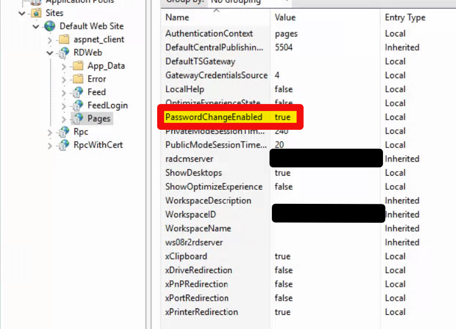The image size is (456, 329).
Task: Expand the Rpc tree node
Action: pyautogui.click(x=50, y=132)
